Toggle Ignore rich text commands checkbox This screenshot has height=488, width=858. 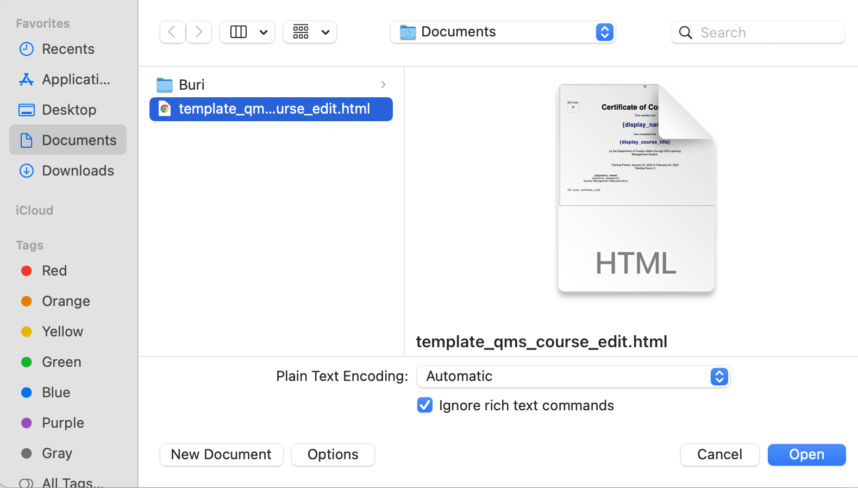point(425,405)
